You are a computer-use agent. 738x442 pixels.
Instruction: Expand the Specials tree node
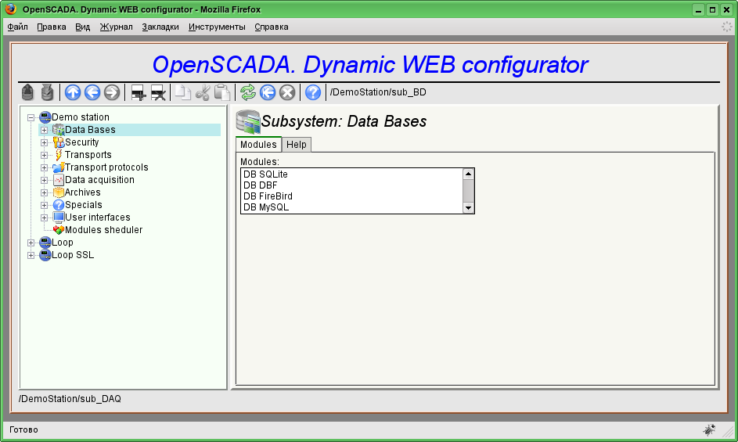(x=45, y=205)
